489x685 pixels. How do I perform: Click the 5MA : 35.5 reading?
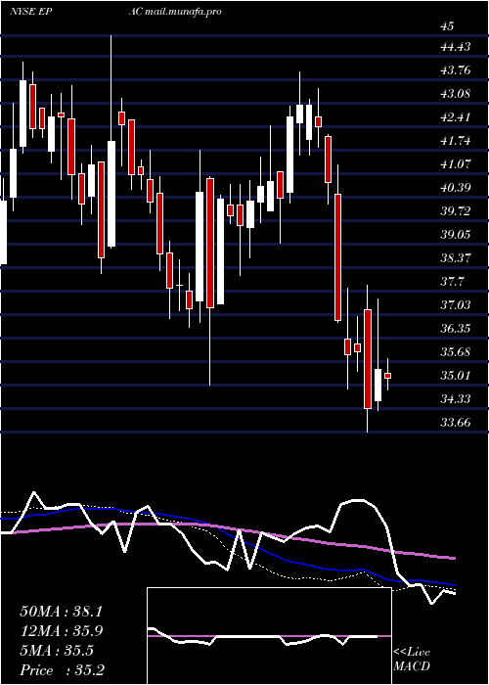click(57, 651)
